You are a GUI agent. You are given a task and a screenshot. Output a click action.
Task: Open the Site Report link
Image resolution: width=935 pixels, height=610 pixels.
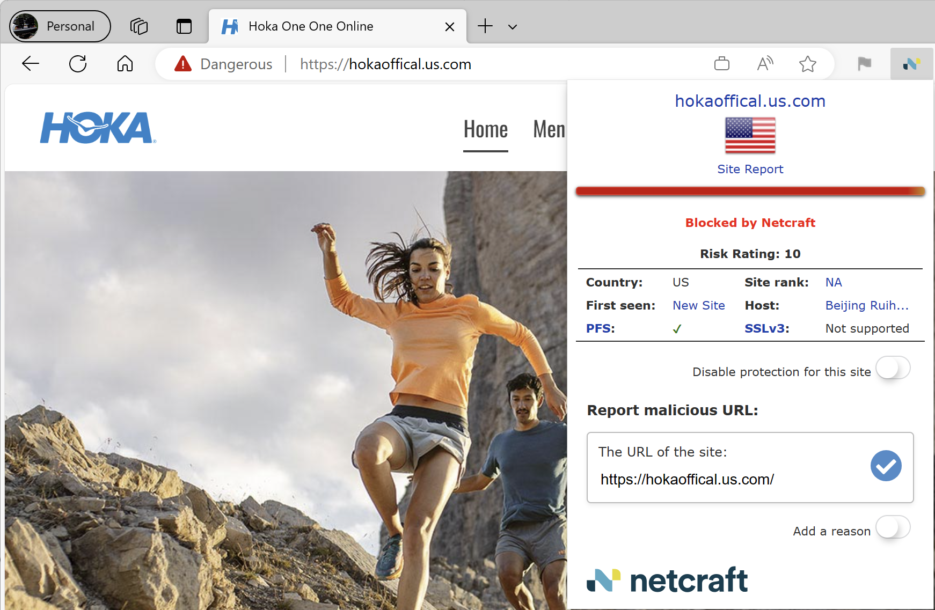coord(750,169)
